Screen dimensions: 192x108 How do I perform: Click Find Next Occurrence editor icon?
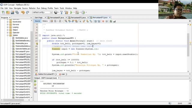tap(73, 21)
